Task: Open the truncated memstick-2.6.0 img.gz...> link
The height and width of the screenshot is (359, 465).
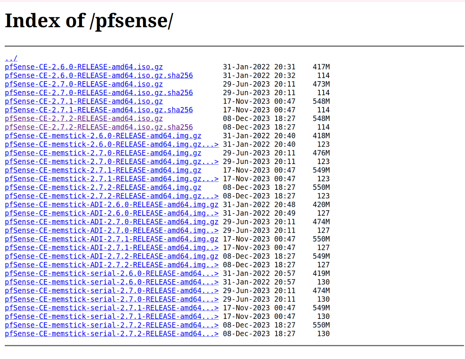Action: coord(112,144)
